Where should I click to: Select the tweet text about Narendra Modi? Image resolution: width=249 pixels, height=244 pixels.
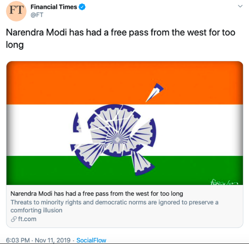pos(120,38)
